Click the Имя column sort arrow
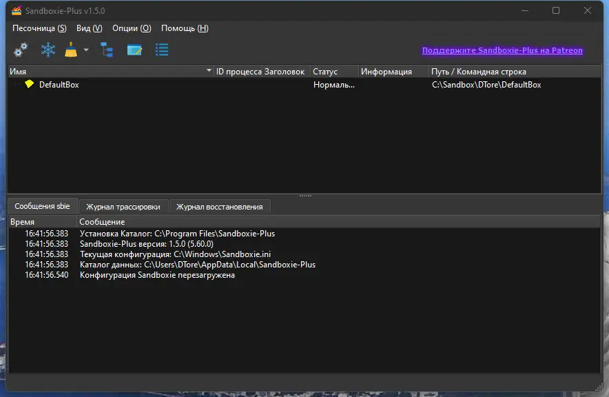 [209, 70]
